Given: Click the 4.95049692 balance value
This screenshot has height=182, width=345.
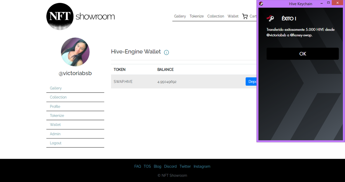Looking at the screenshot, I should click(x=167, y=82).
